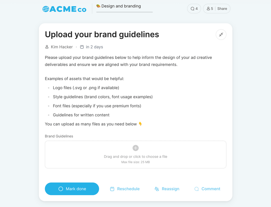Screen dimensions: 271x207
Task: Click the speech bubble icon beside Comment
Action: click(x=196, y=189)
